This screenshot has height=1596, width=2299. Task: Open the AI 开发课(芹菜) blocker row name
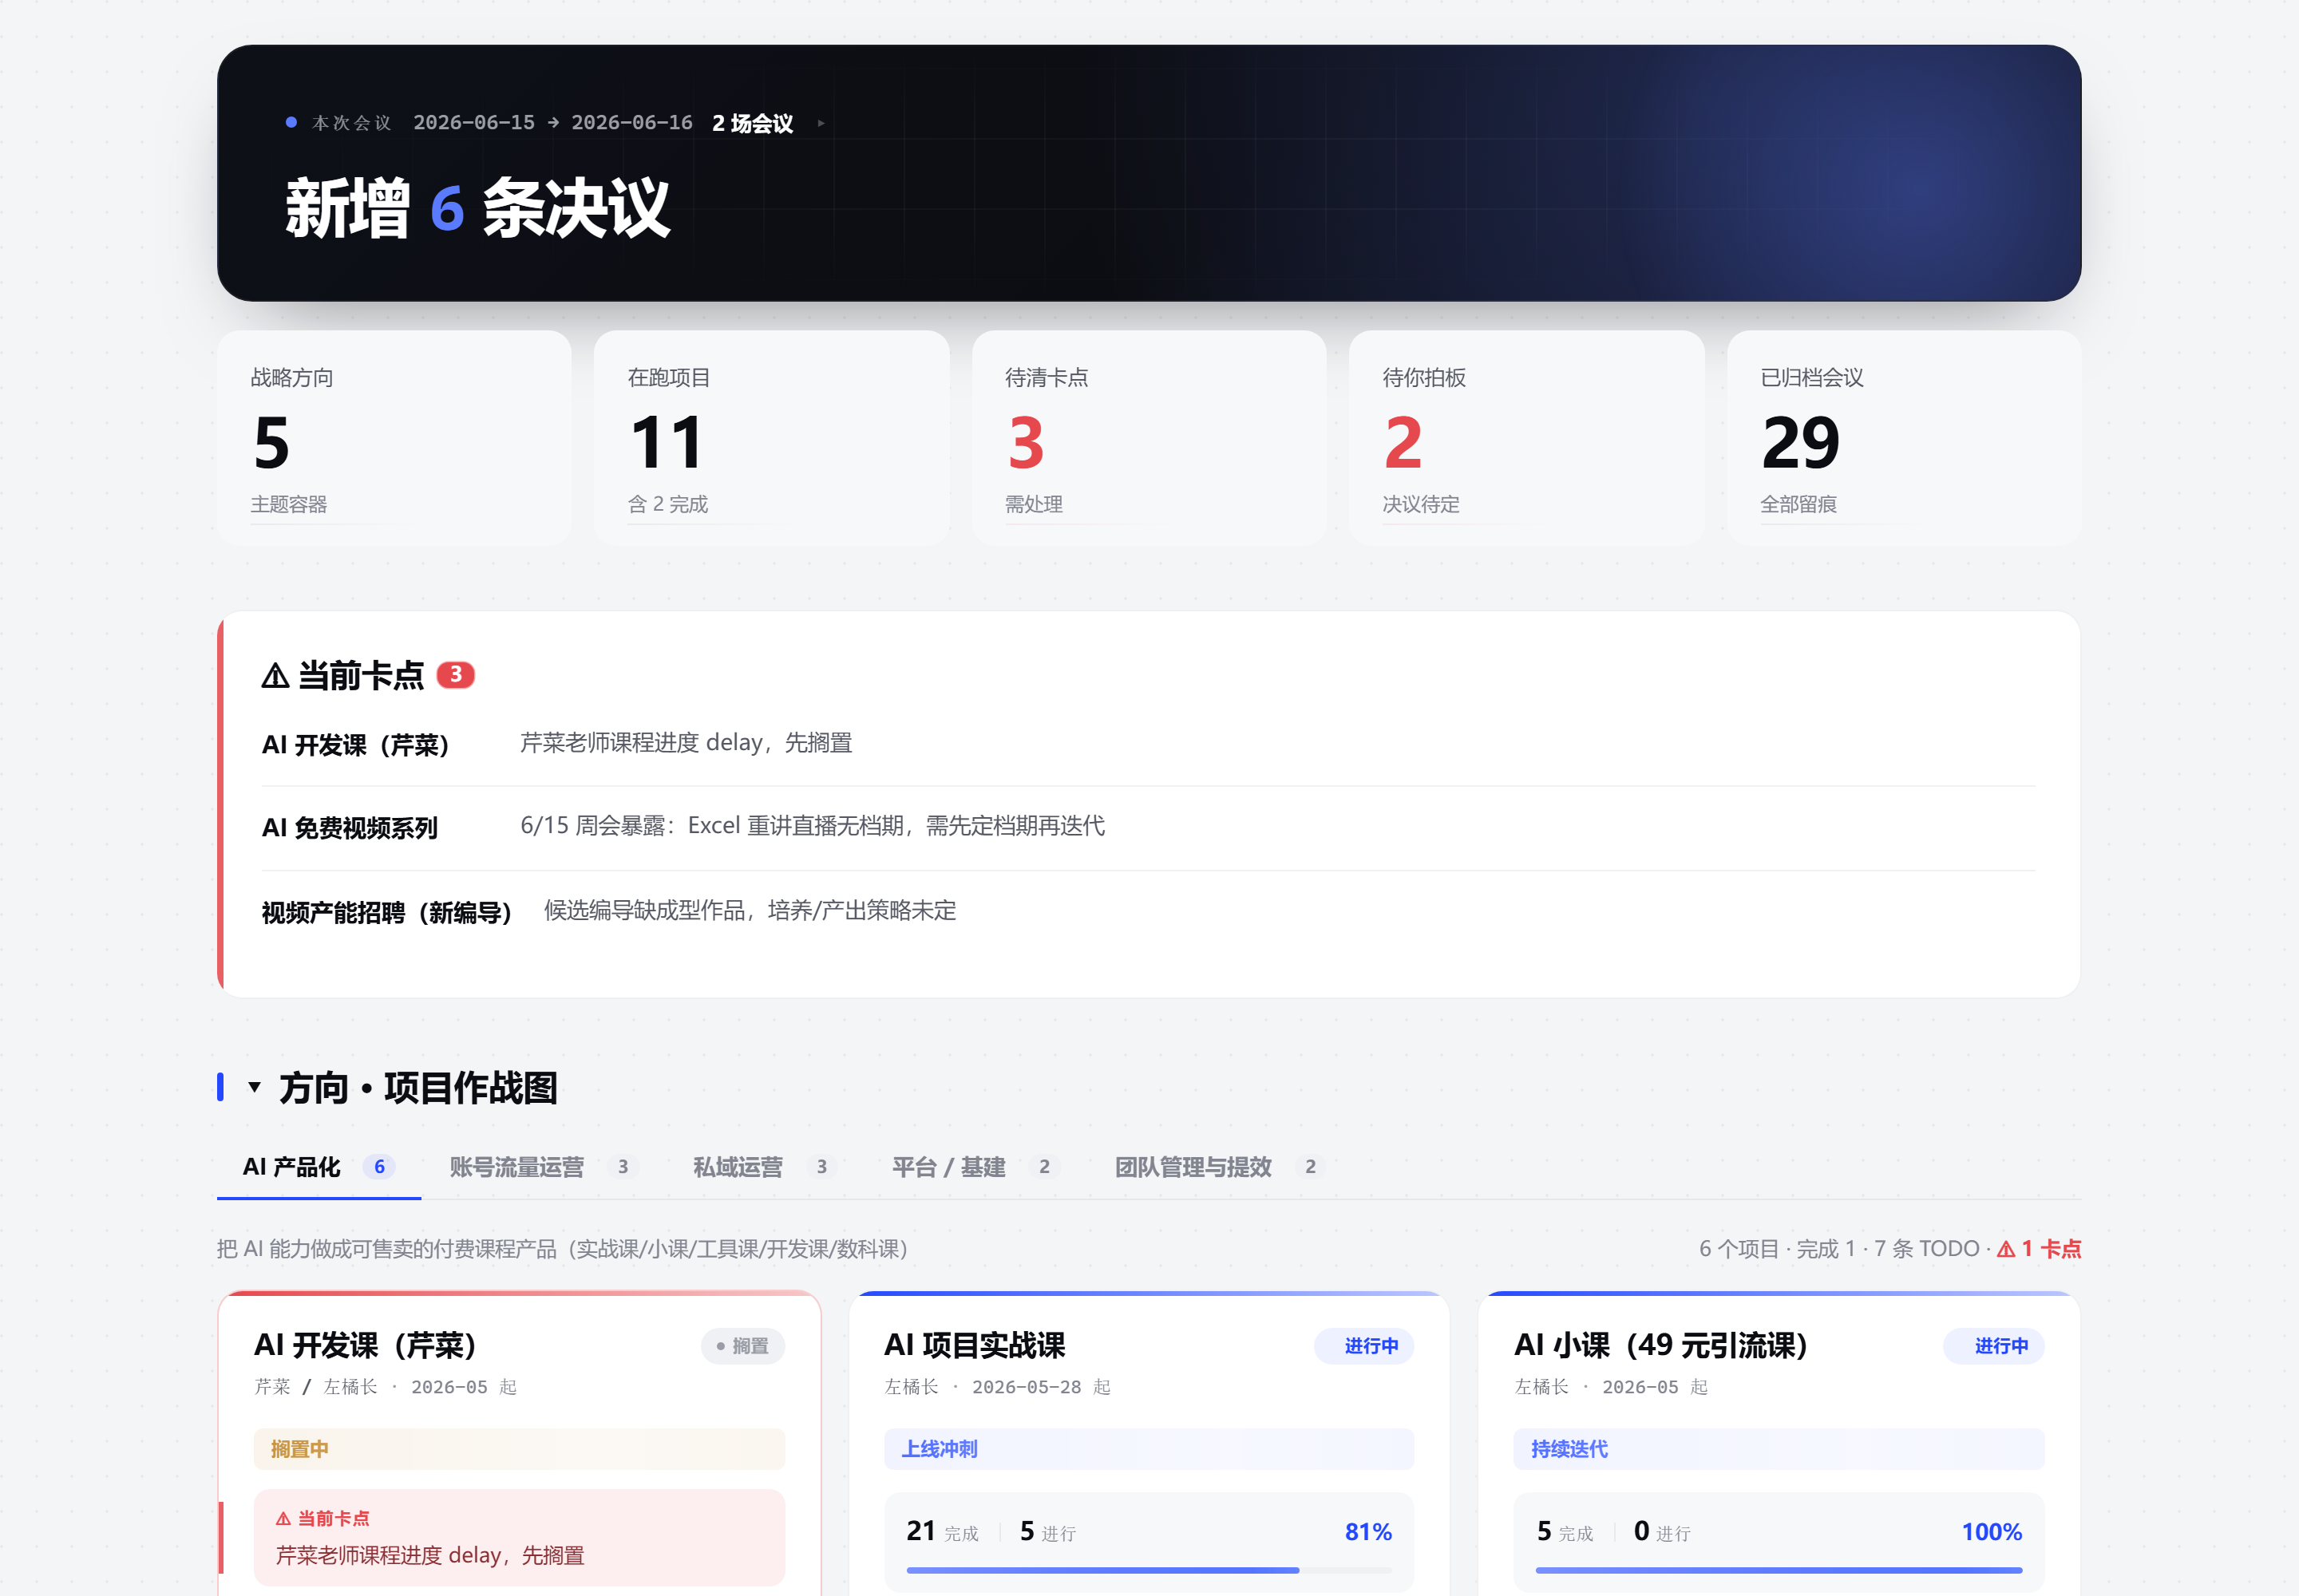(355, 745)
